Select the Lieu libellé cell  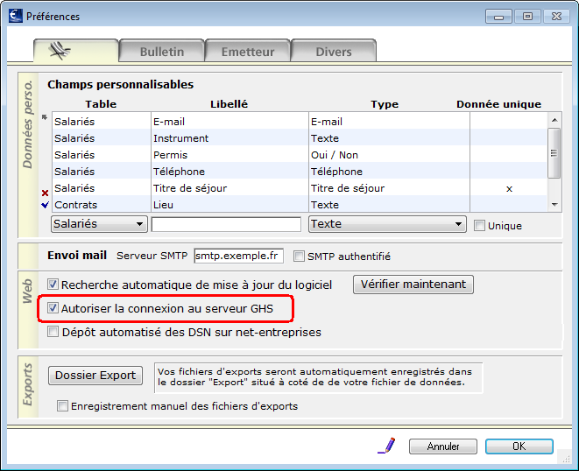[x=229, y=205]
